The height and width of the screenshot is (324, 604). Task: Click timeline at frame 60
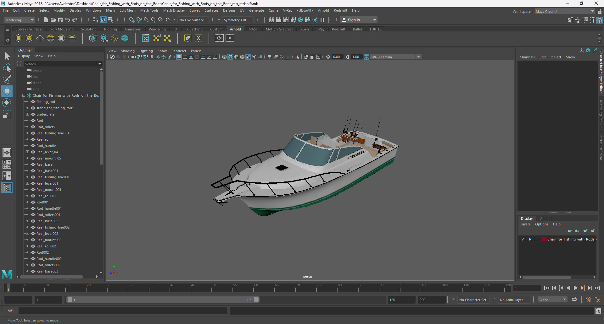[x=256, y=288]
